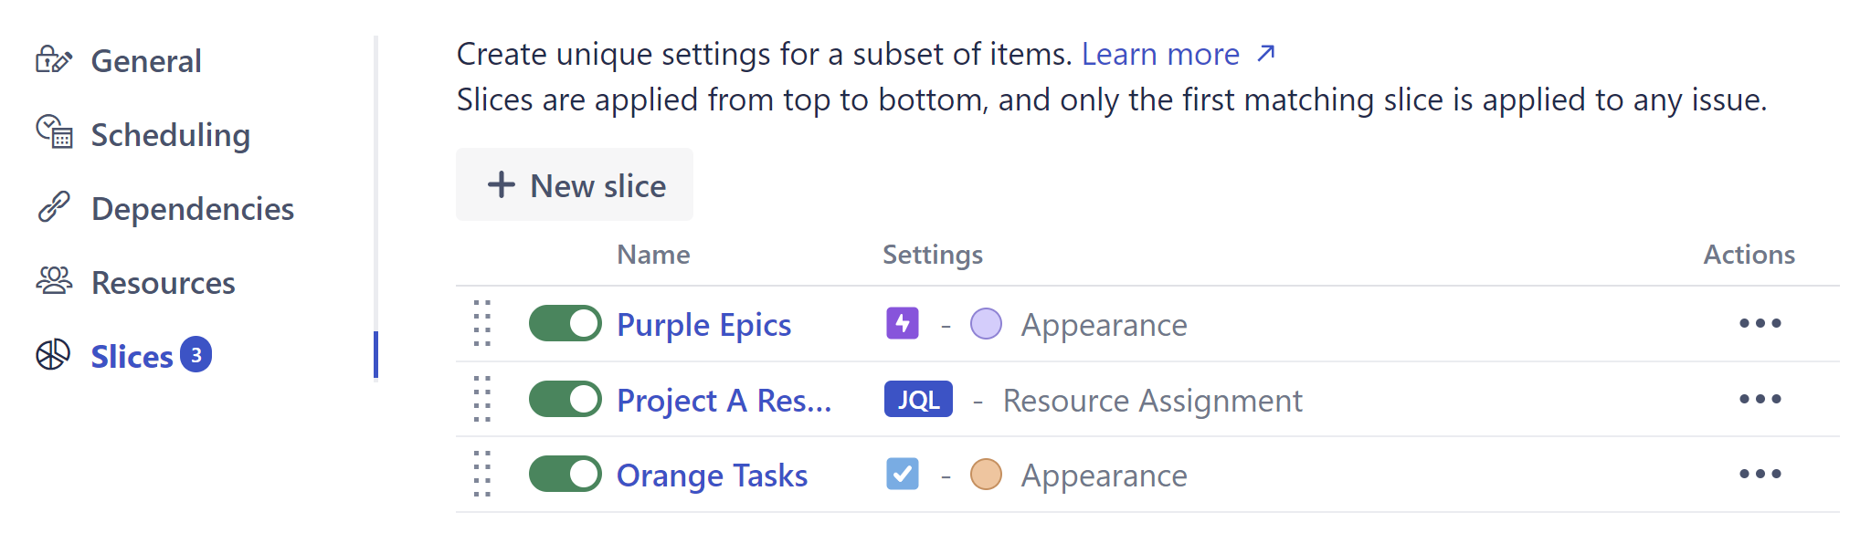Toggle the Orange Tasks slice off
This screenshot has height=533, width=1871.
pyautogui.click(x=565, y=474)
